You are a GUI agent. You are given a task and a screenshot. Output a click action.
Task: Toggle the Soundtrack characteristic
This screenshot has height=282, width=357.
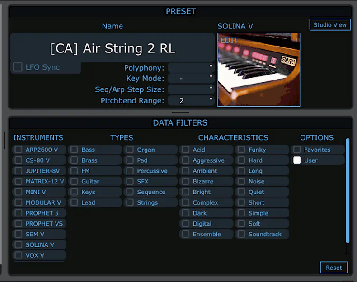click(242, 234)
